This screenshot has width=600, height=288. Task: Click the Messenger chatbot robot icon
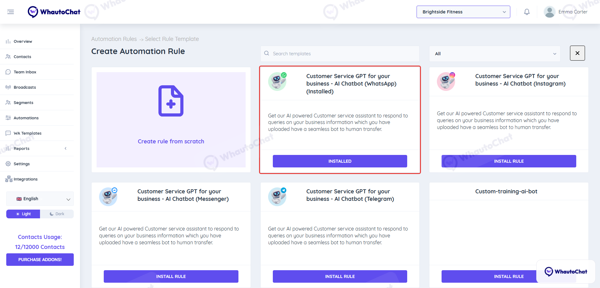(108, 196)
